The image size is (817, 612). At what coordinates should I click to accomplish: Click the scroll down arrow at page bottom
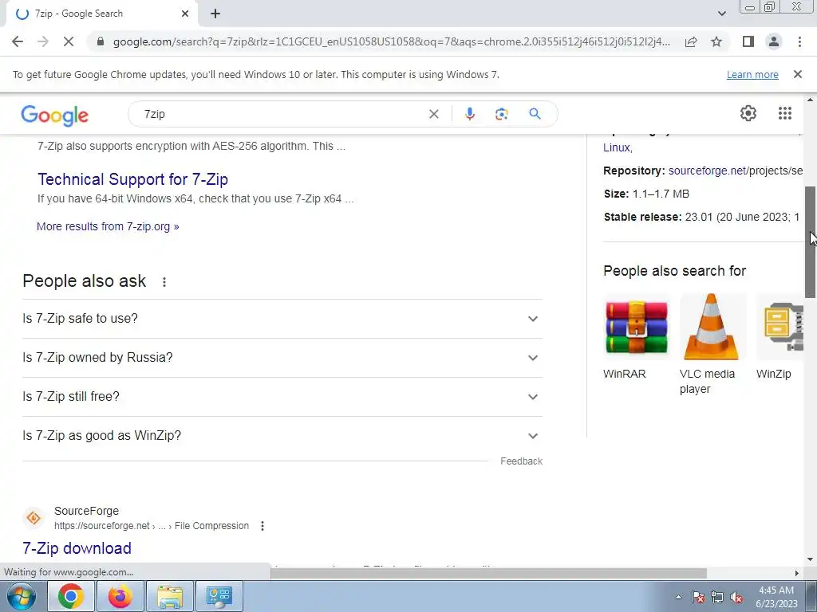click(811, 559)
